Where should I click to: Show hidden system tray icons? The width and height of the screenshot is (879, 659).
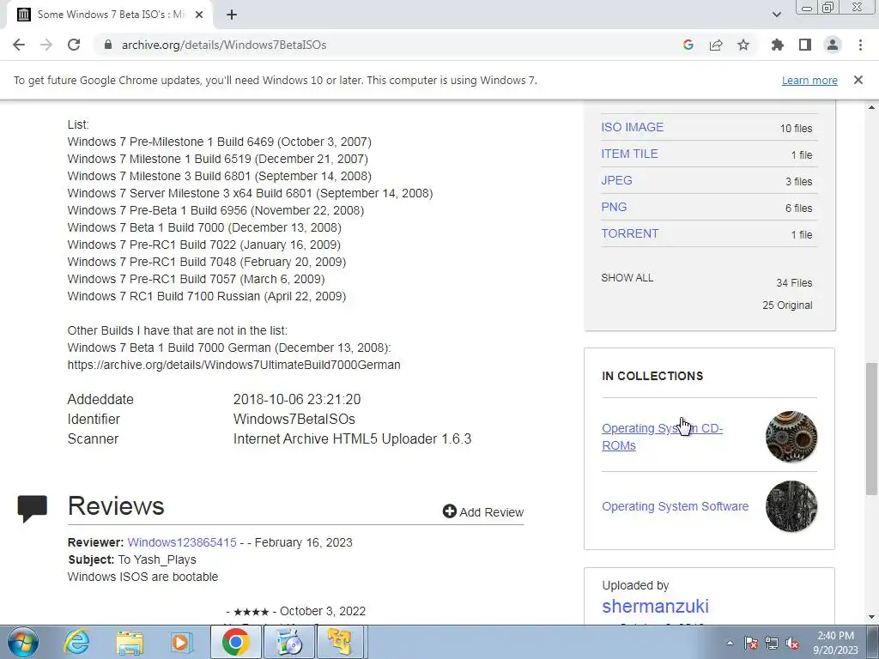click(x=730, y=643)
